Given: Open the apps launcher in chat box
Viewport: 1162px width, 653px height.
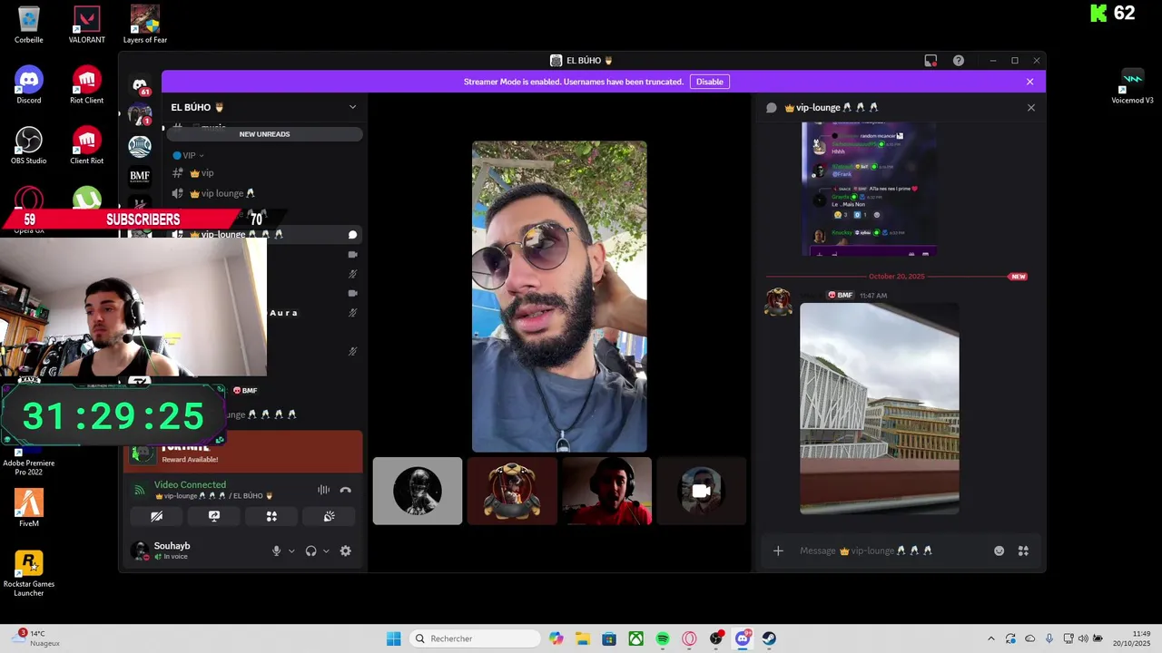Looking at the screenshot, I should (x=1023, y=551).
